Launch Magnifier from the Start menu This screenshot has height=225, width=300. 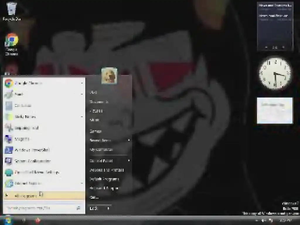pos(44,139)
